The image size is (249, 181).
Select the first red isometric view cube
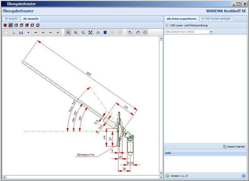5,25
